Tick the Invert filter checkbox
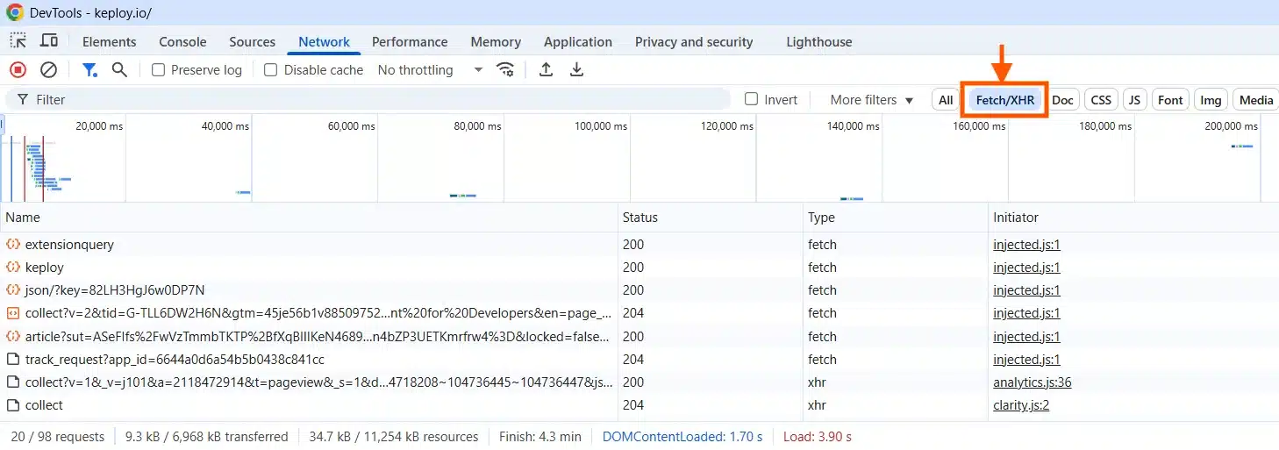Viewport: 1279px width, 450px height. point(751,99)
